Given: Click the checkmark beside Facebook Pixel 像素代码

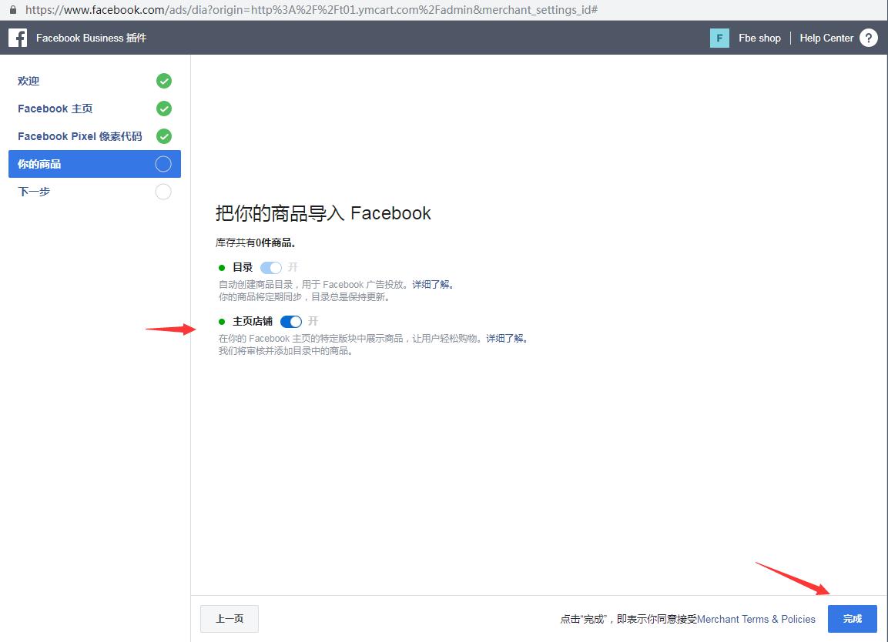Looking at the screenshot, I should pyautogui.click(x=163, y=136).
